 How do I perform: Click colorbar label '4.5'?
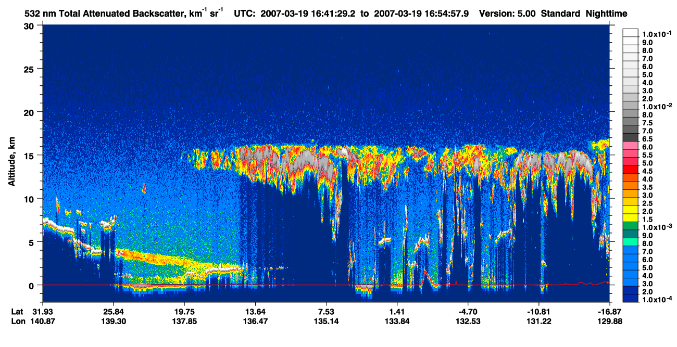point(647,171)
